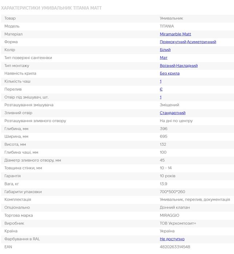
Task: Click the MIRAGGIO brand value
Action: click(x=169, y=215)
